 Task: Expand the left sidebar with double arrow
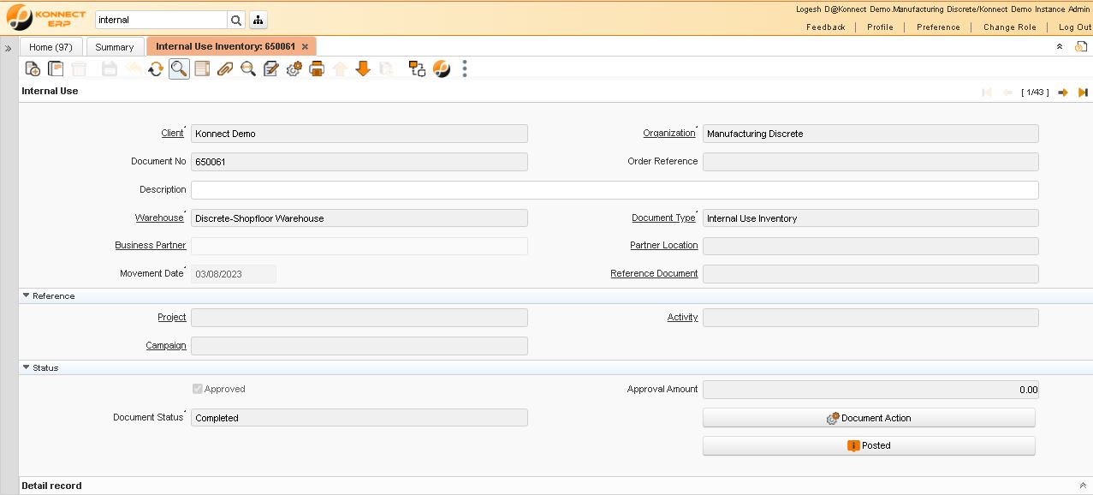click(9, 48)
